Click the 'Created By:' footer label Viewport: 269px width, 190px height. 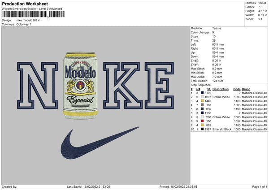point(9,186)
